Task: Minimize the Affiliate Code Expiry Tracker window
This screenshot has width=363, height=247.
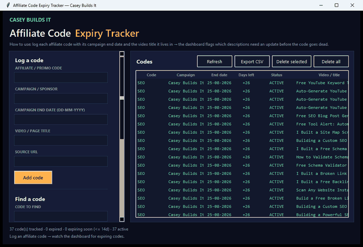Action: click(321, 5)
